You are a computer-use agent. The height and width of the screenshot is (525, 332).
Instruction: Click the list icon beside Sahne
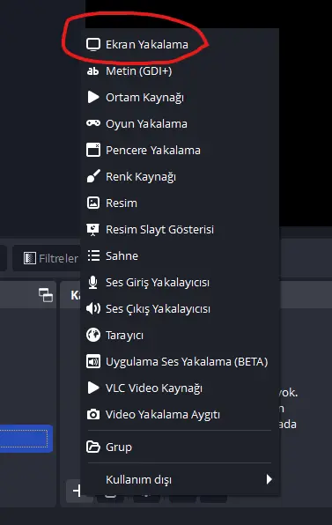(x=93, y=255)
